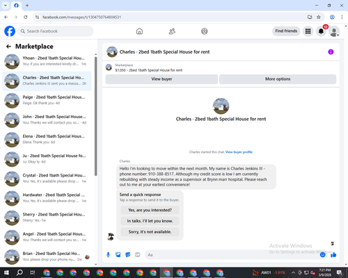Image resolution: width=348 pixels, height=278 pixels.
Task: Open the Paige conversation
Action: coord(47,101)
